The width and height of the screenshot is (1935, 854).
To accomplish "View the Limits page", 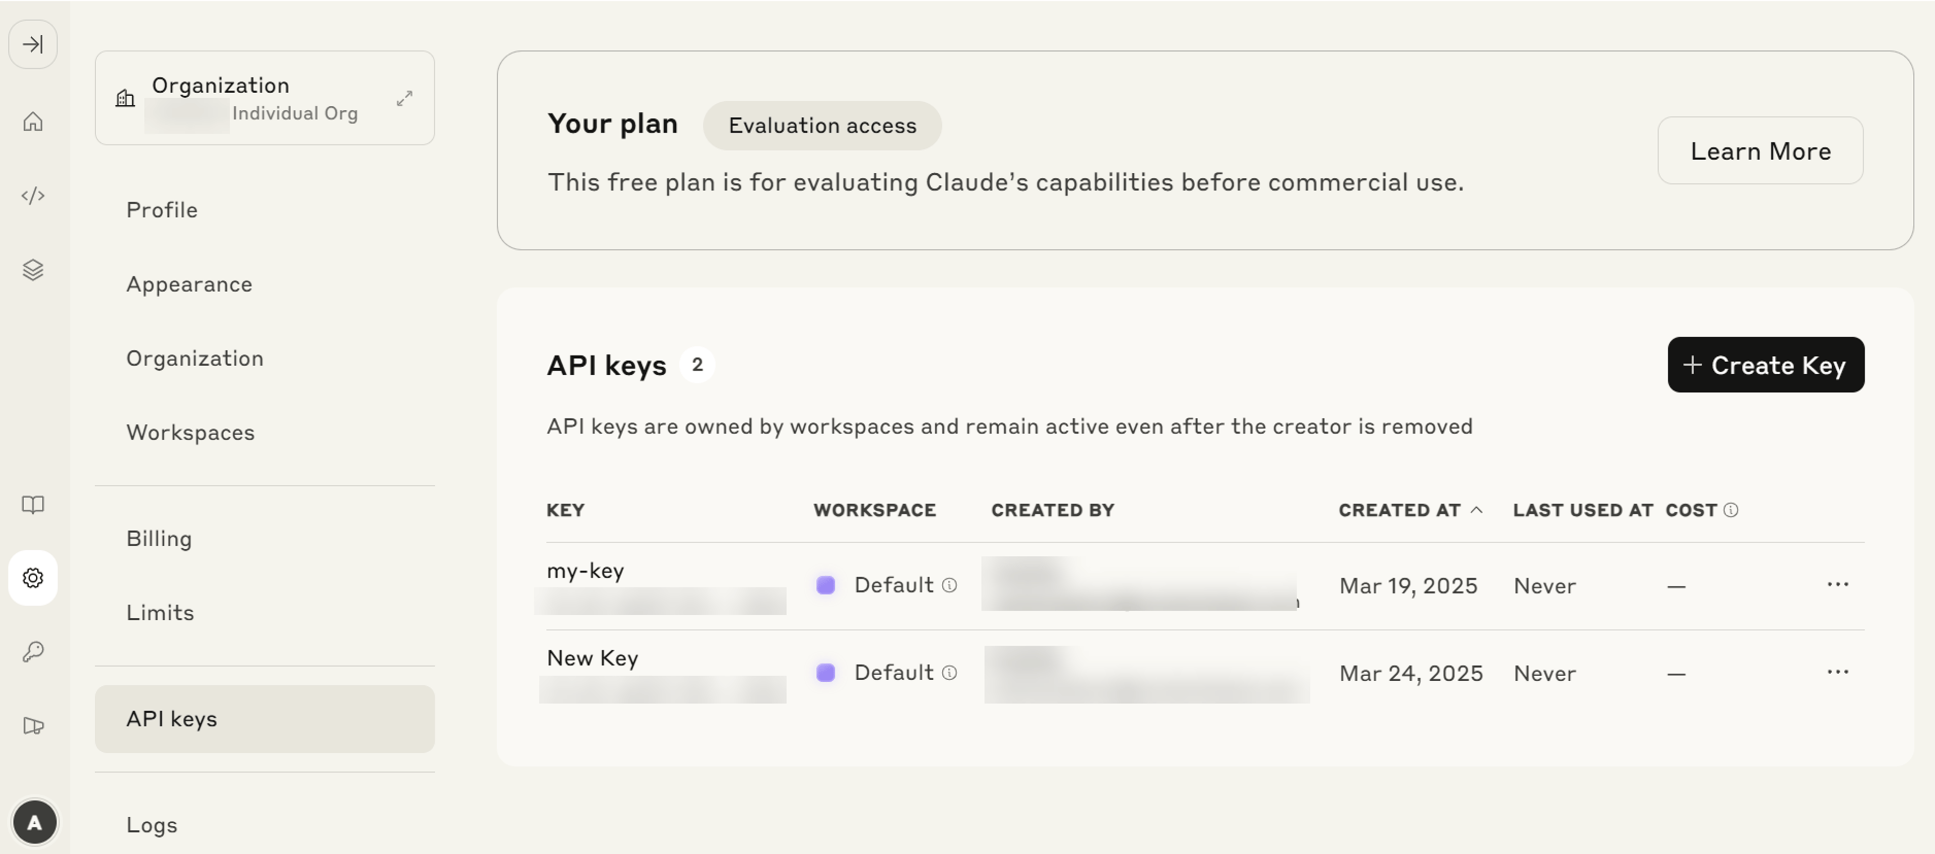I will coord(160,613).
